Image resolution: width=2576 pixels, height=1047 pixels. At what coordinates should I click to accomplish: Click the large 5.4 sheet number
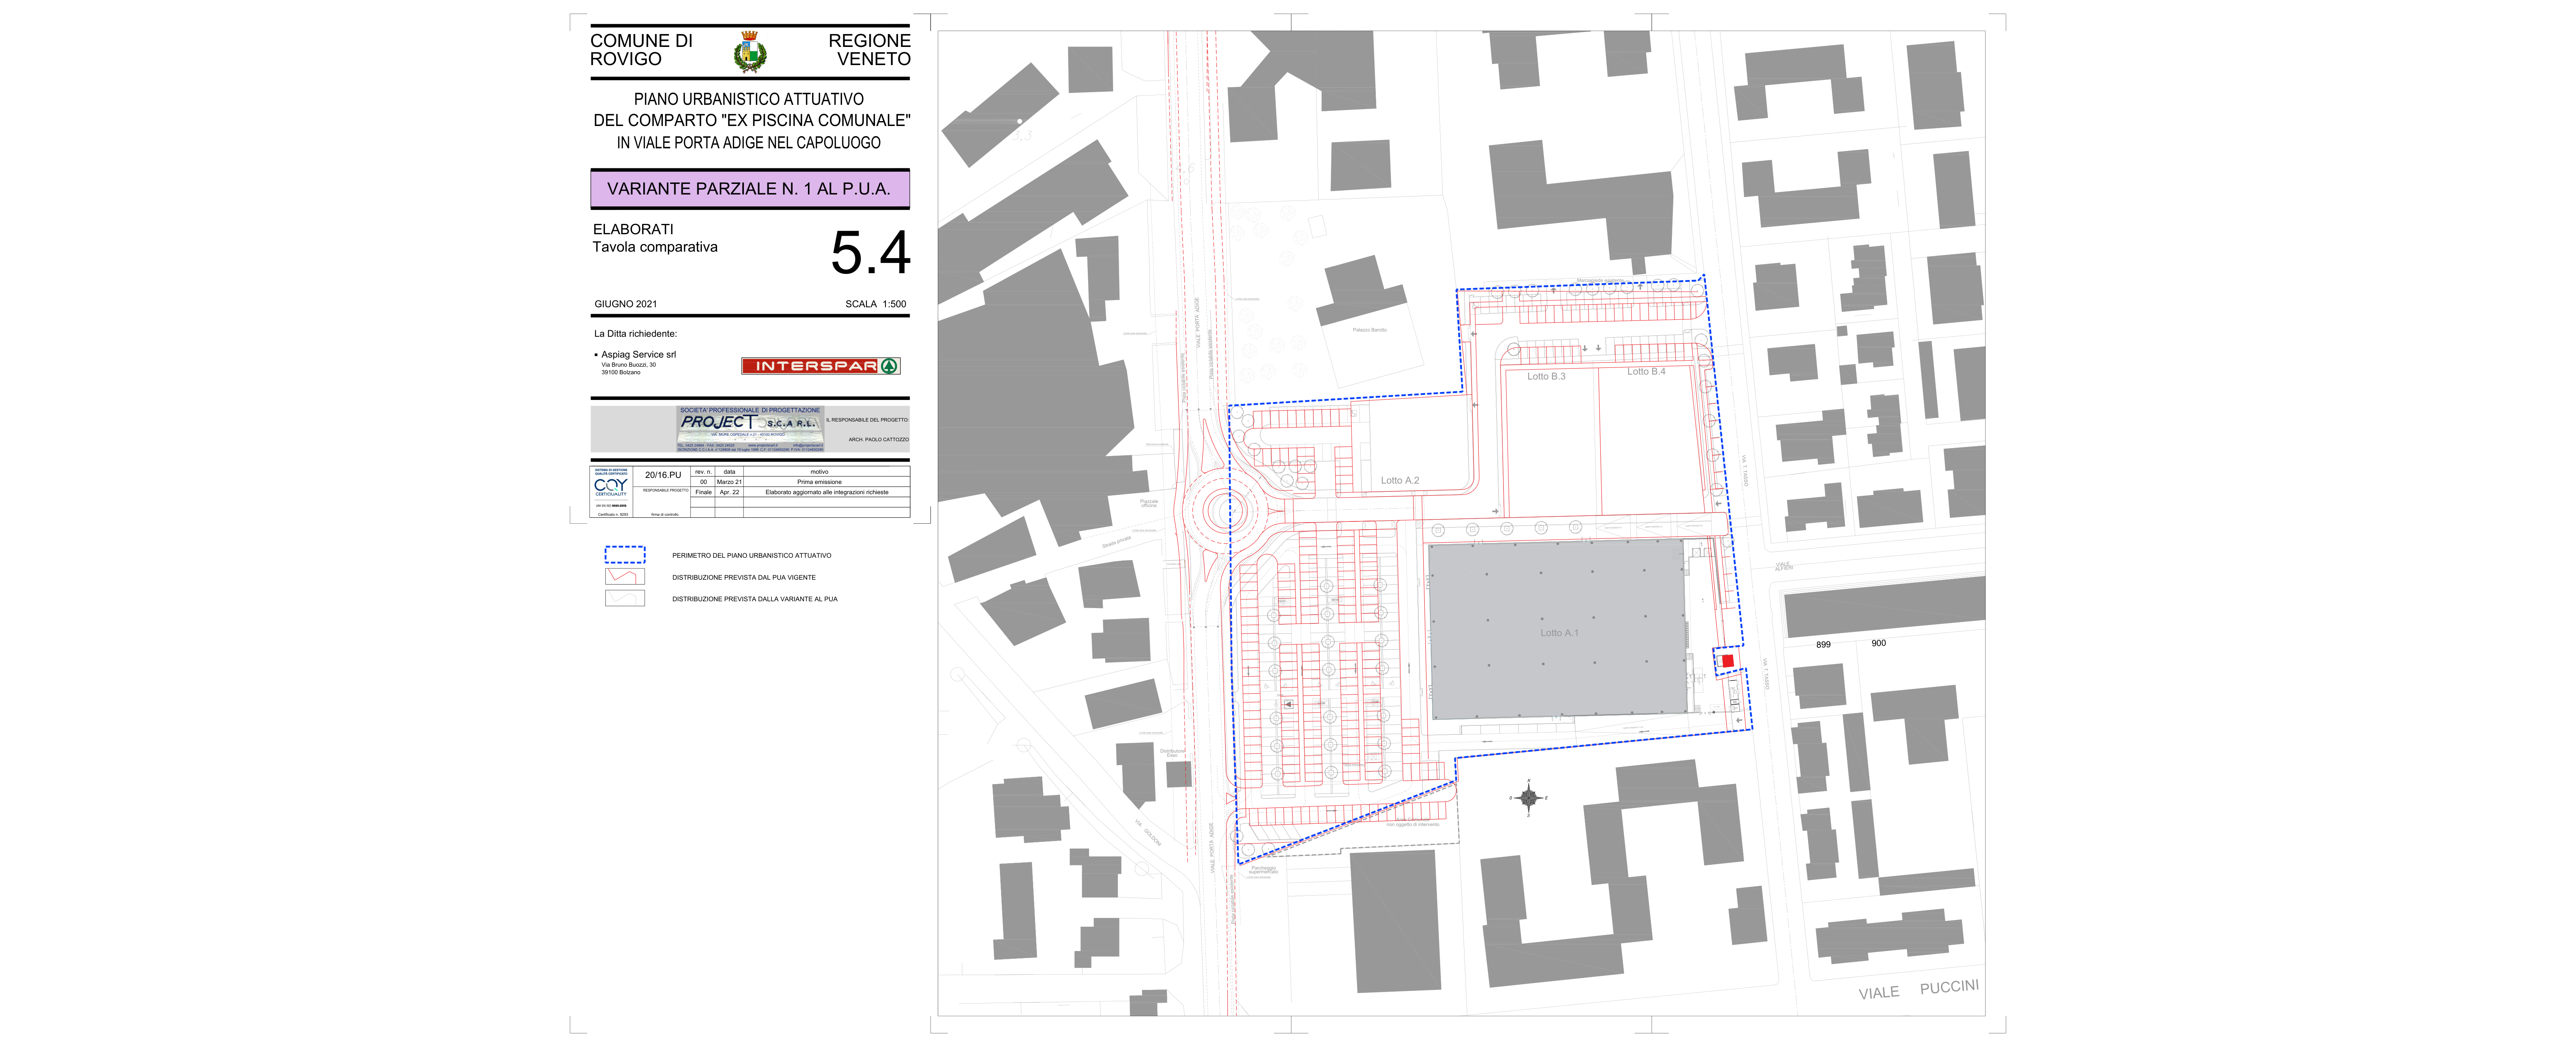click(870, 253)
